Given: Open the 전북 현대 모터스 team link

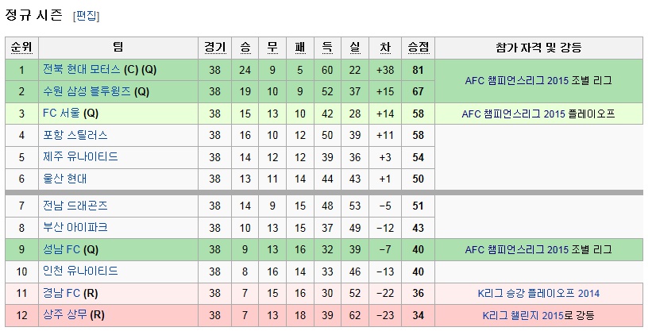Looking at the screenshot, I should pos(82,69).
